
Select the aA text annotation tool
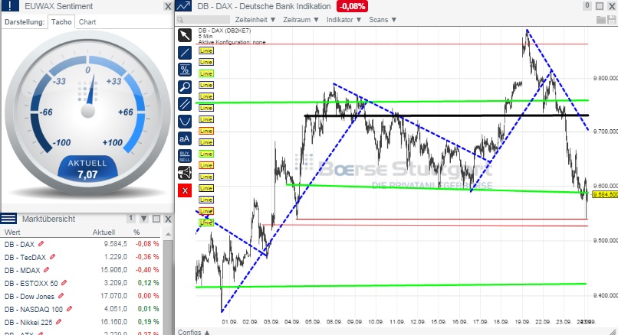click(x=185, y=138)
